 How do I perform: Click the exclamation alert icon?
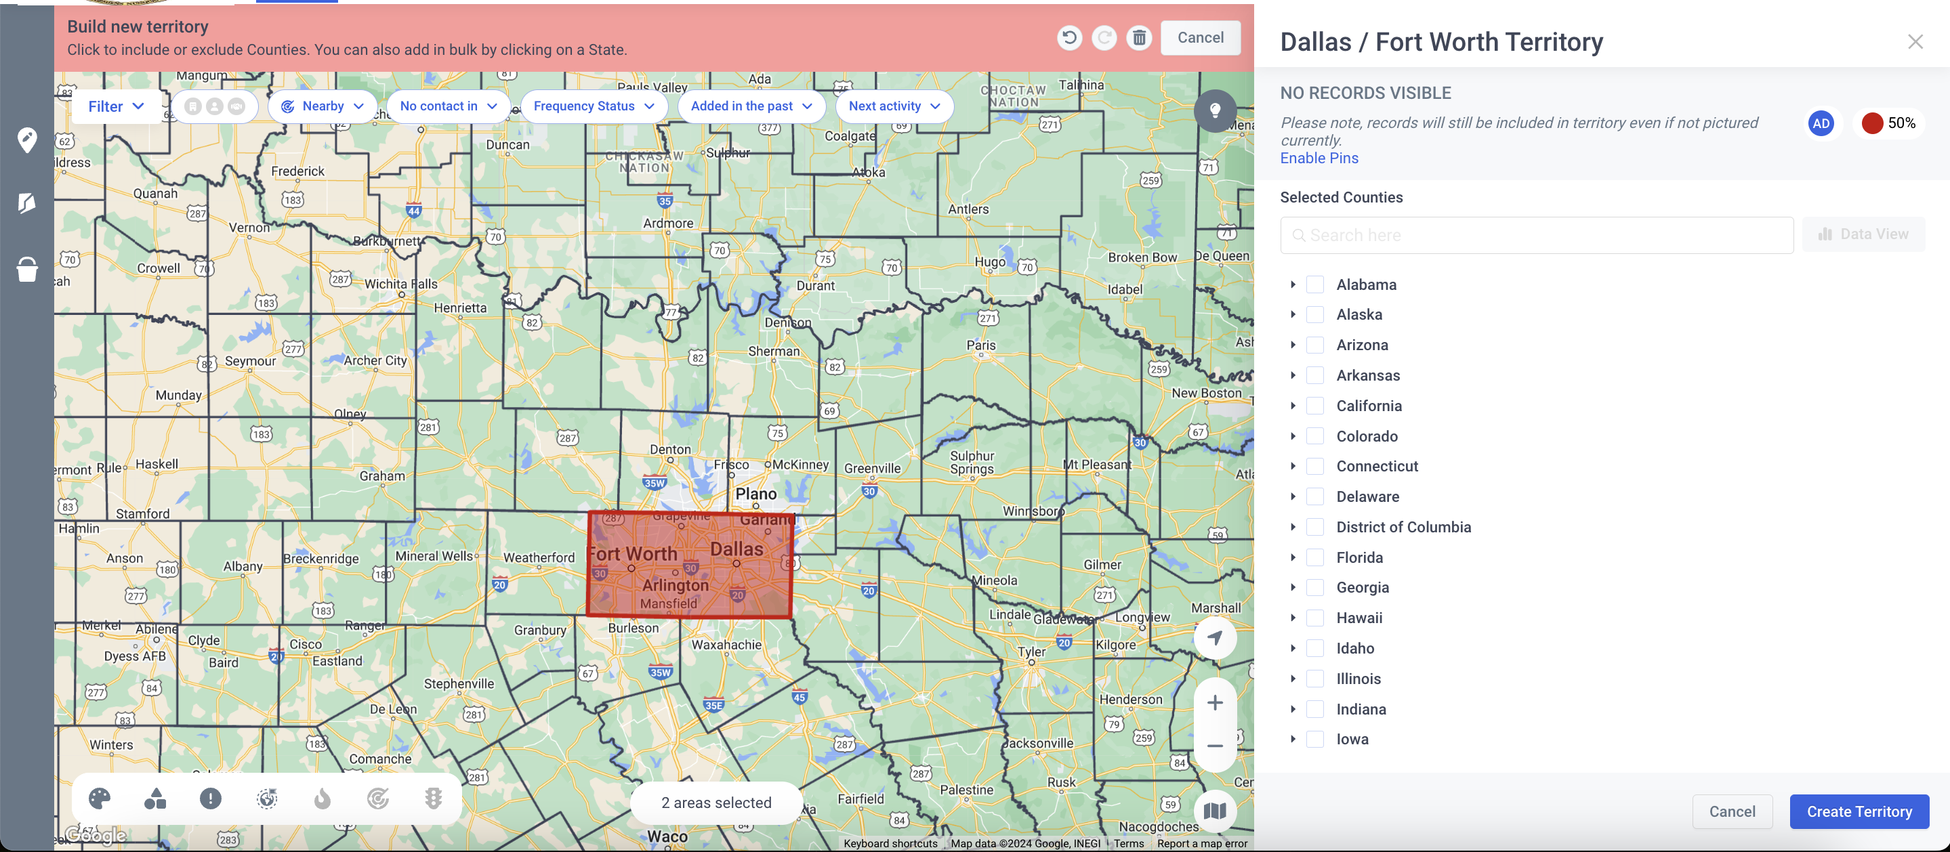pyautogui.click(x=211, y=799)
